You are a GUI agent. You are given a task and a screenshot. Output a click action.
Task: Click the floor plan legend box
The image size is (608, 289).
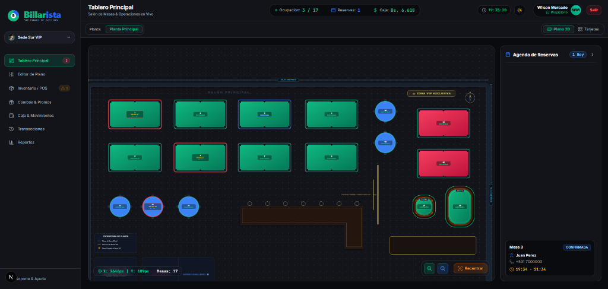(x=115, y=243)
